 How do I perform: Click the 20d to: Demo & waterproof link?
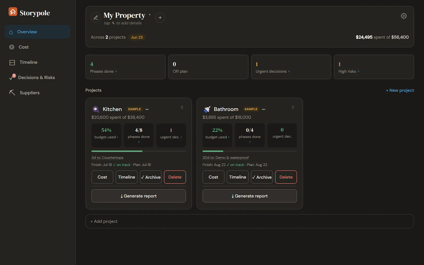click(x=226, y=158)
